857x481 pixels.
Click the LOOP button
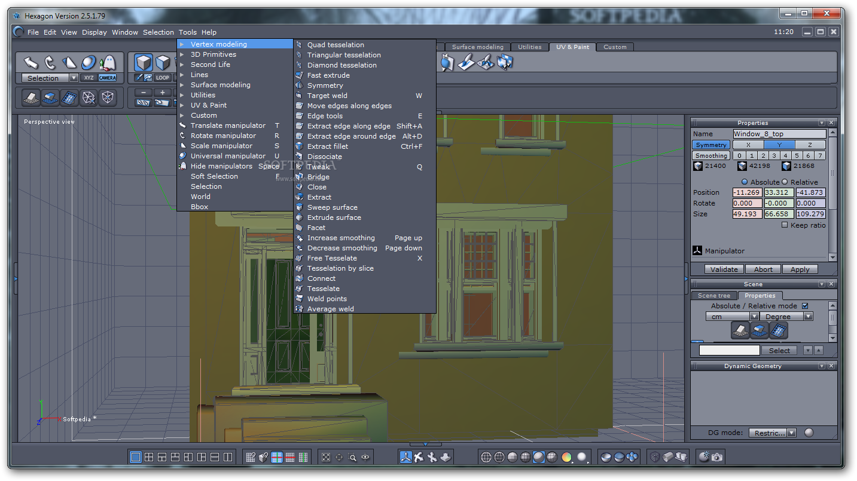click(163, 78)
